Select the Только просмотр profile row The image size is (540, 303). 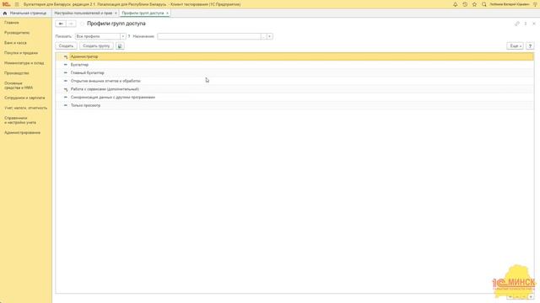point(294,105)
